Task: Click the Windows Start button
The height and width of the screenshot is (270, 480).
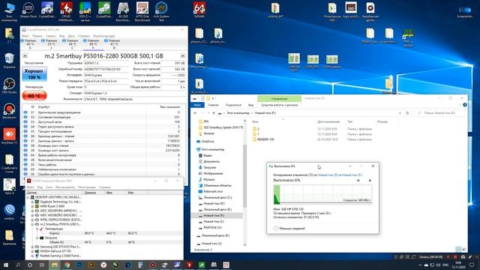Action: (6, 265)
